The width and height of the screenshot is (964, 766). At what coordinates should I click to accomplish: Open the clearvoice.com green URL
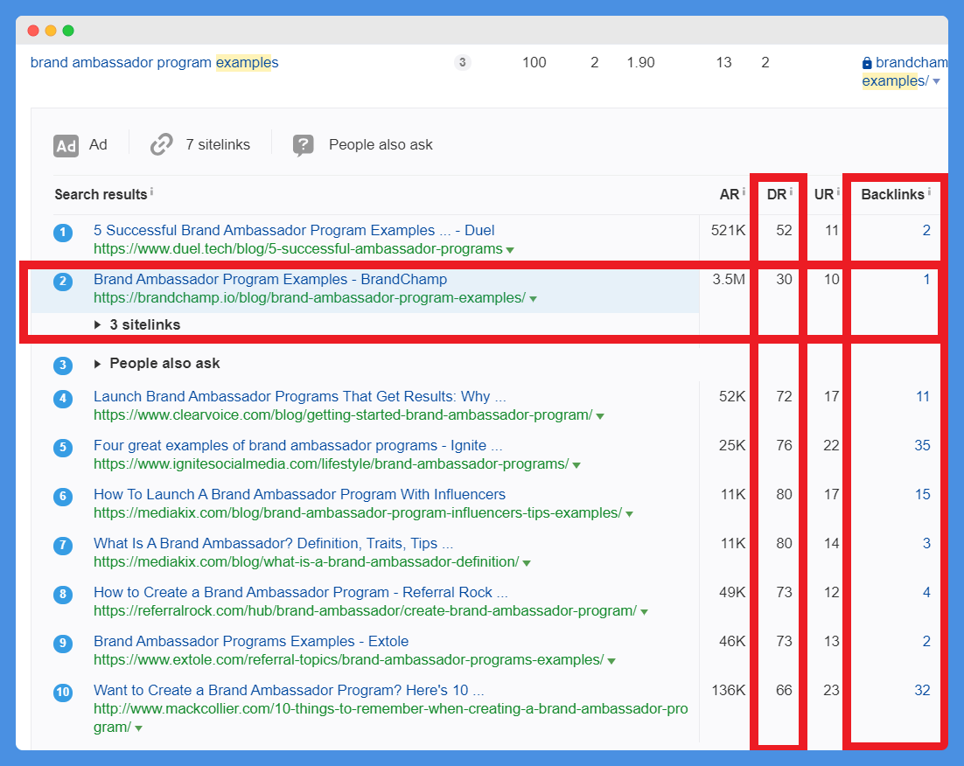pyautogui.click(x=343, y=415)
